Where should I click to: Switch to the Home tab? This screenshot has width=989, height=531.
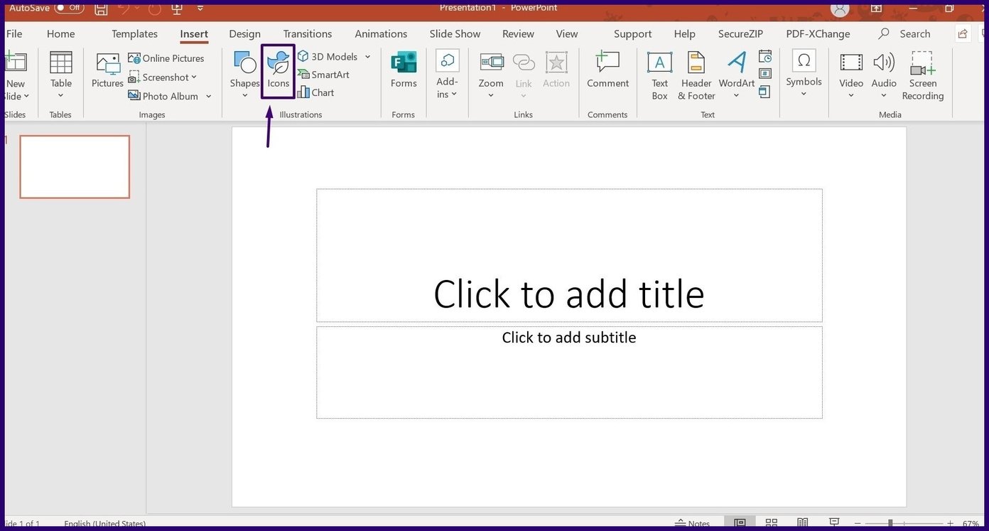coord(60,33)
